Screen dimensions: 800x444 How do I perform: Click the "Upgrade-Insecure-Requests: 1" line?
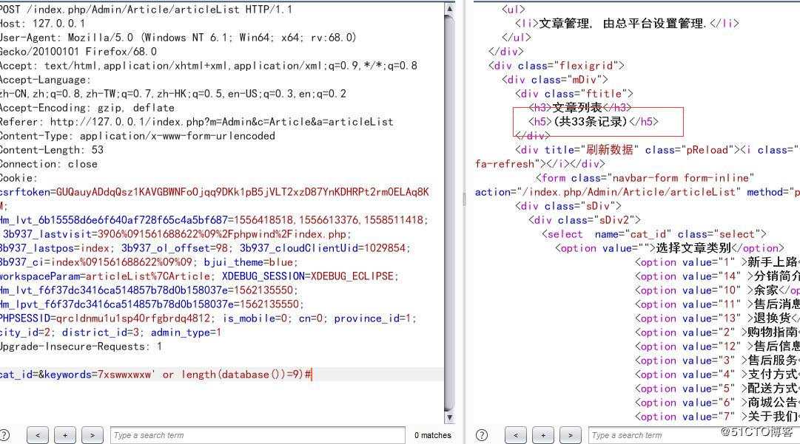click(81, 346)
